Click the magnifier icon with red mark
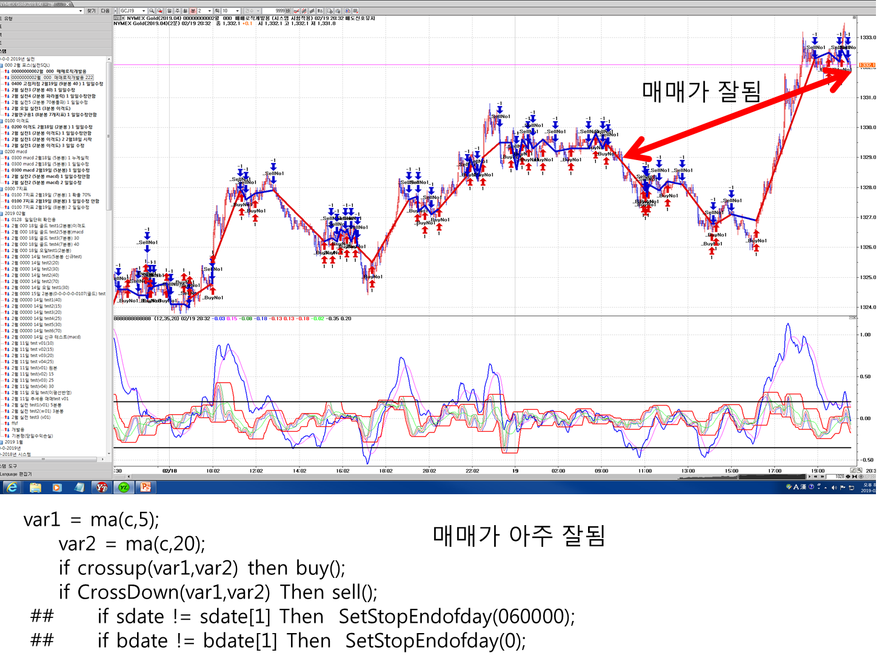Viewport: 879px width, 664px height. point(159,11)
